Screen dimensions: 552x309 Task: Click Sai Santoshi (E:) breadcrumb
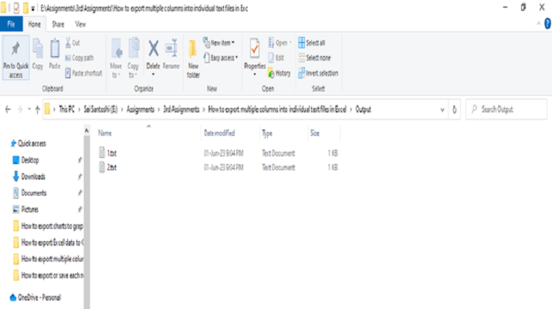[x=100, y=109]
